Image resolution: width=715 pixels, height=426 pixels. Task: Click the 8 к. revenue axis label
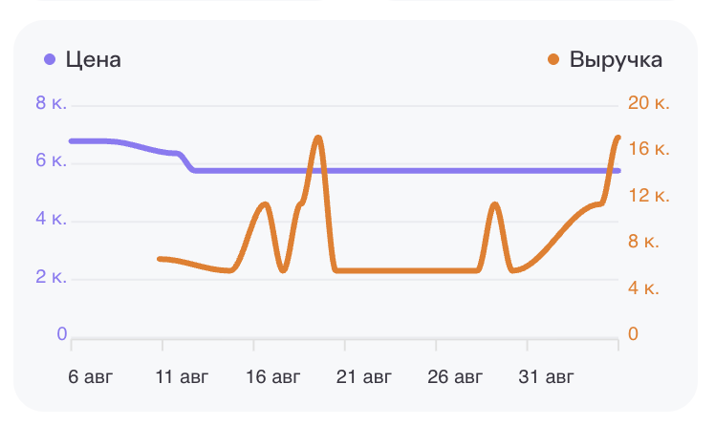point(643,242)
